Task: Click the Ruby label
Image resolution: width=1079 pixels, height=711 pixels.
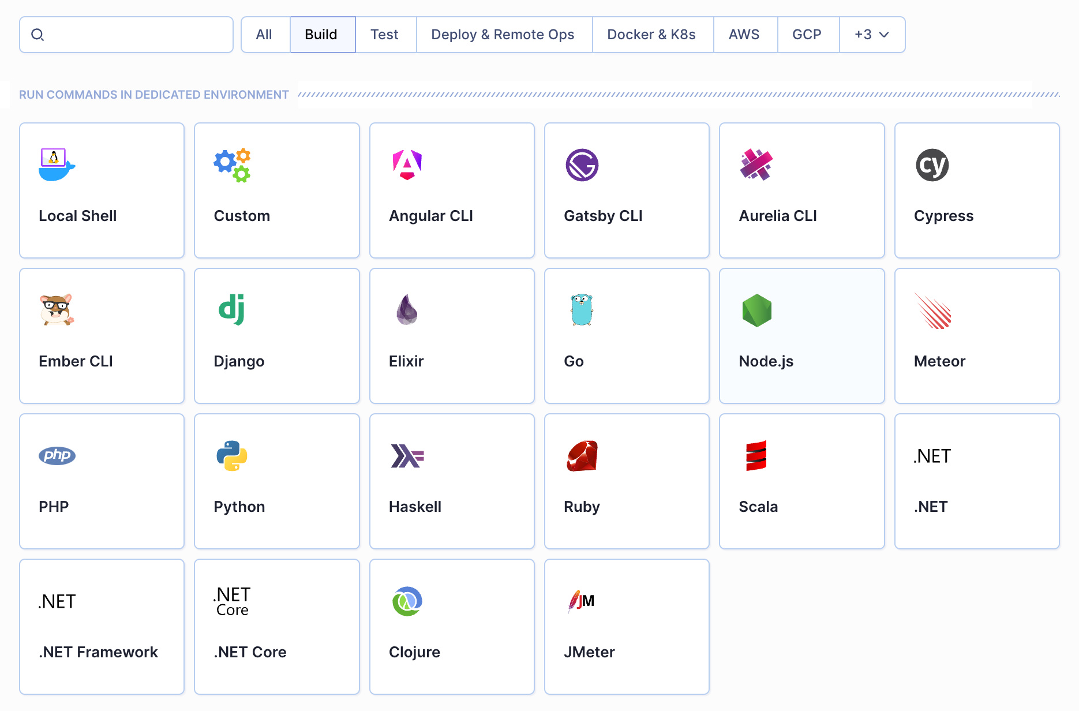Action: 582,507
